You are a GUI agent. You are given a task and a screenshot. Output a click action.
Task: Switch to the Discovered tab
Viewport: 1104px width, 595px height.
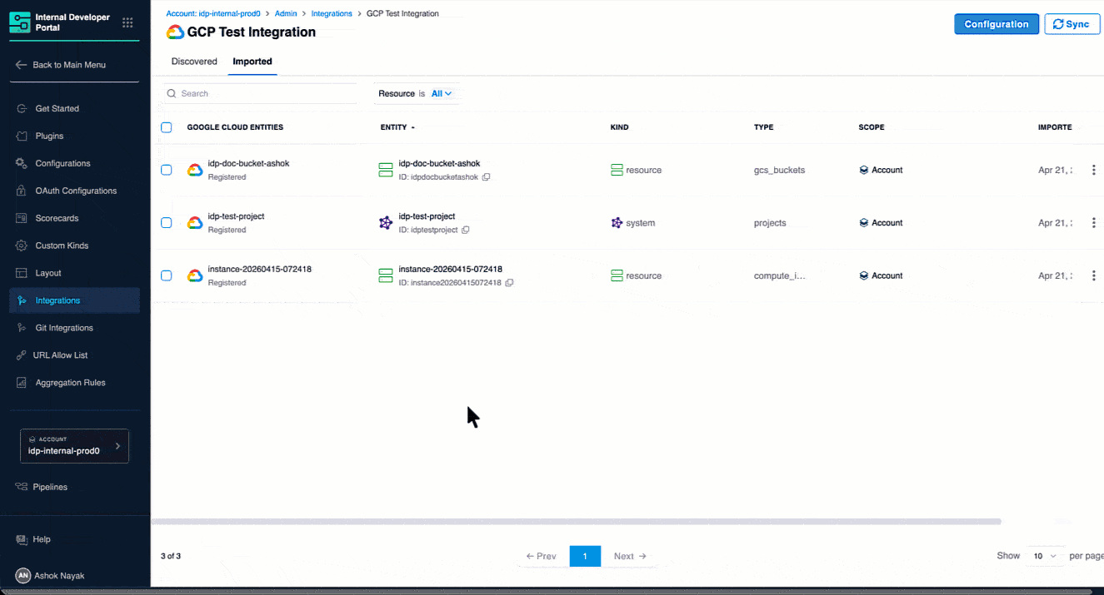[194, 62]
